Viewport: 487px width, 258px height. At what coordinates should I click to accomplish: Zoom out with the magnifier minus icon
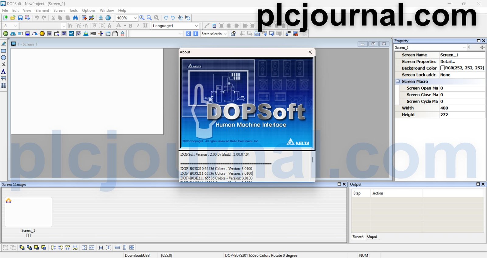(x=149, y=18)
